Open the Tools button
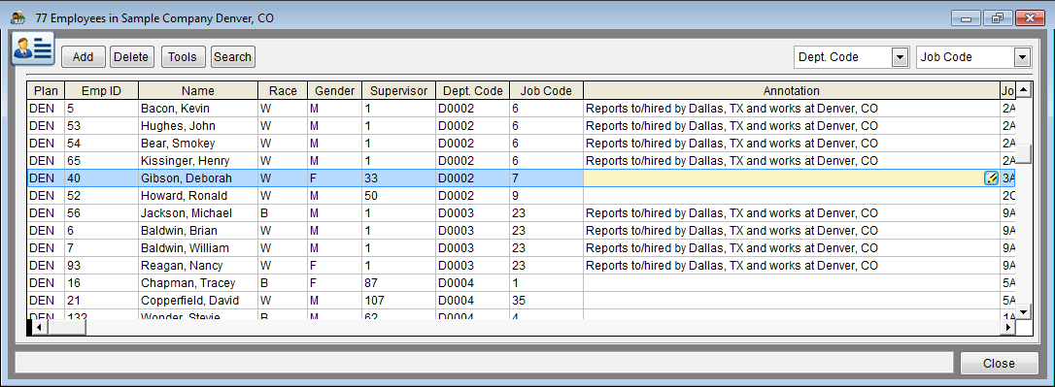The width and height of the screenshot is (1055, 387). pyautogui.click(x=183, y=57)
